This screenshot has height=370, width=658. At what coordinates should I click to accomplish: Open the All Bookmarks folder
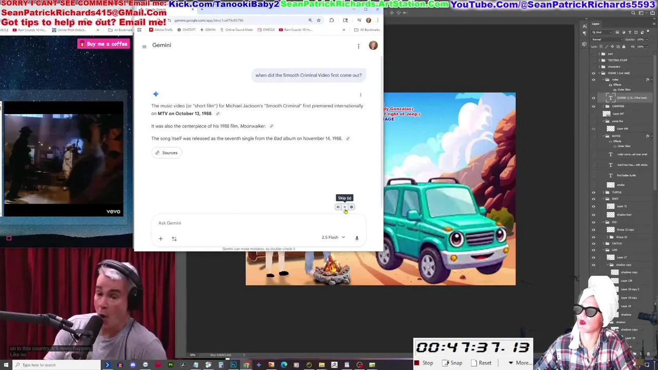pyautogui.click(x=367, y=30)
